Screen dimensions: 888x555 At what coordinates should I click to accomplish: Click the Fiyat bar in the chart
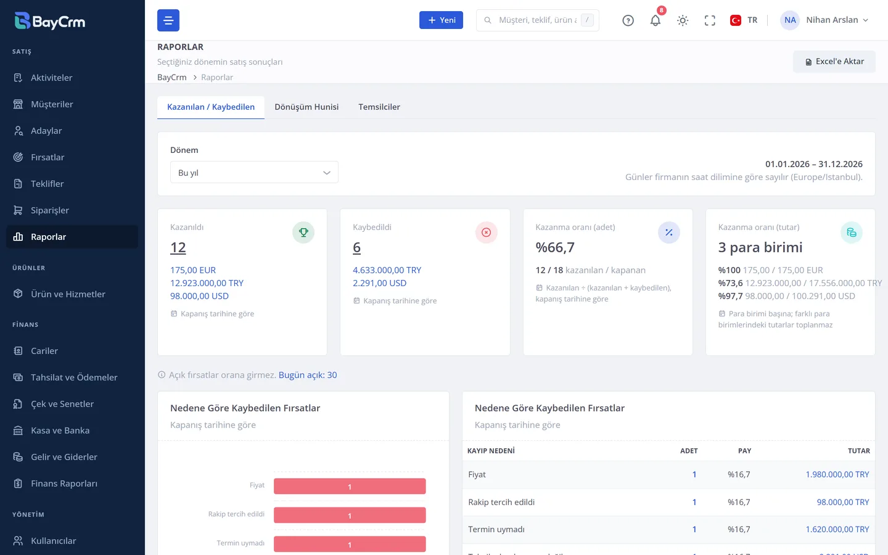point(350,487)
